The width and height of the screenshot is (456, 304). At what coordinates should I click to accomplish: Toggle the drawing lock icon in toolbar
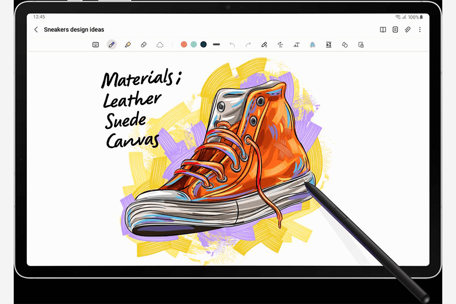(x=361, y=45)
